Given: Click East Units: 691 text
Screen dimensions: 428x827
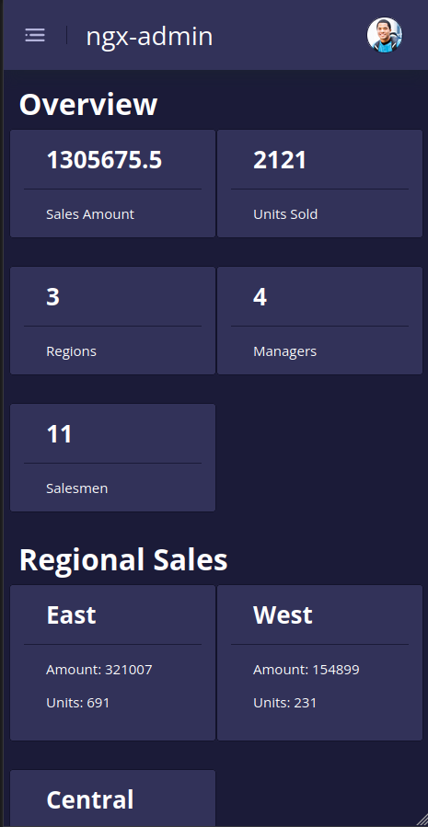Looking at the screenshot, I should (78, 703).
